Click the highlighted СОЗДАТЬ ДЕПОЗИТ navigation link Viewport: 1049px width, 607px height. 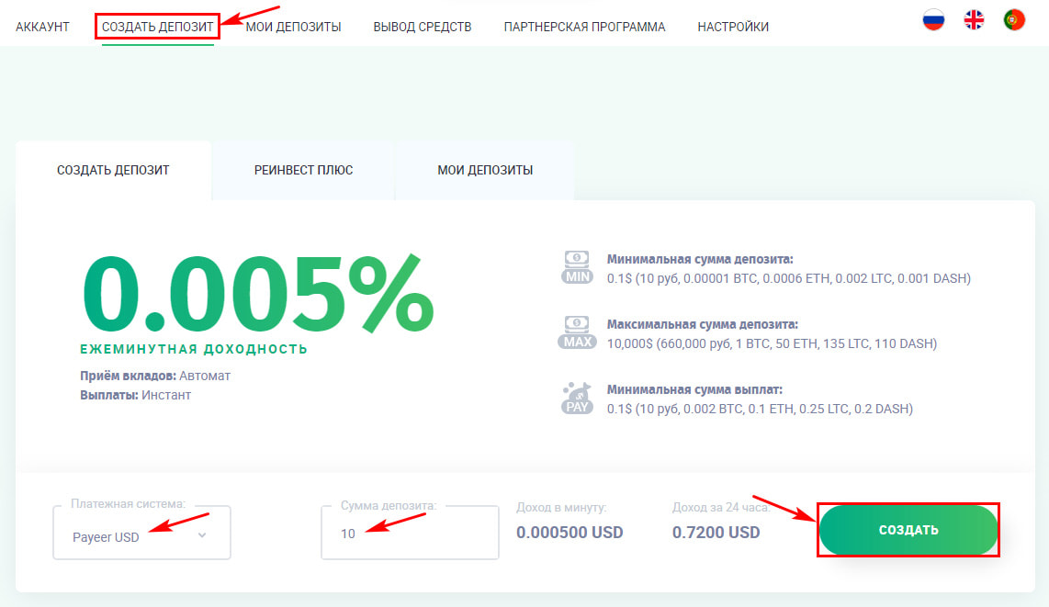[x=156, y=26]
